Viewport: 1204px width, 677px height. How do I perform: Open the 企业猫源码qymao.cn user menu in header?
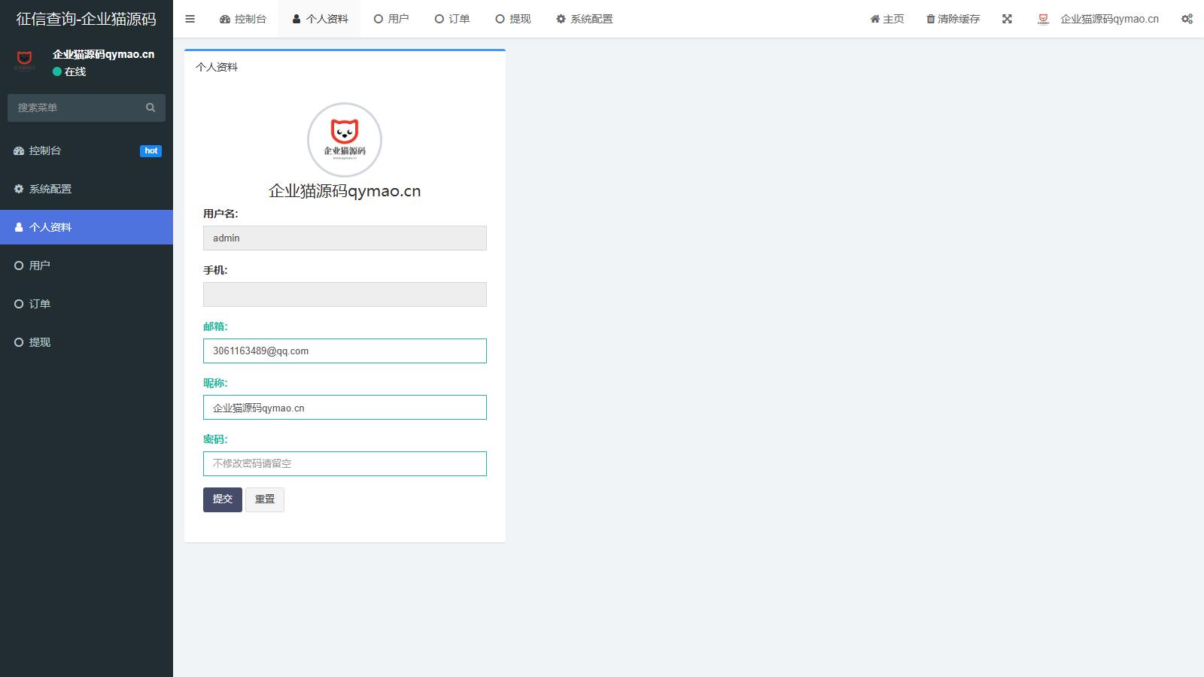1099,19
